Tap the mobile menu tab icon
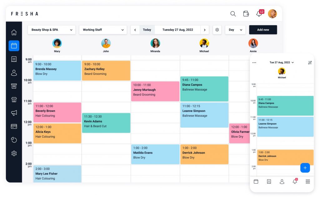The height and width of the screenshot is (197, 320). coord(308,181)
